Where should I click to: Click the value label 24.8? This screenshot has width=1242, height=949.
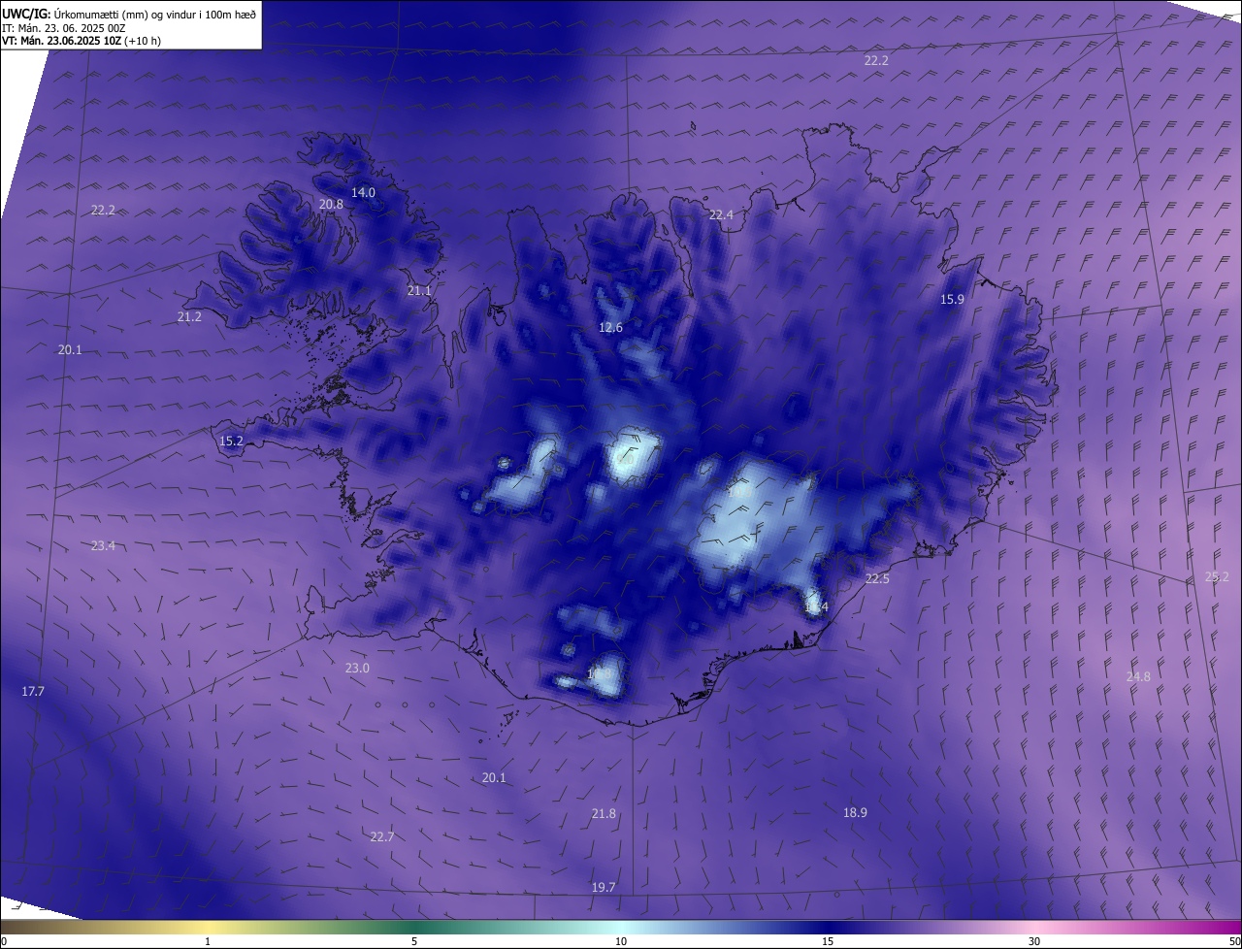pyautogui.click(x=1138, y=676)
